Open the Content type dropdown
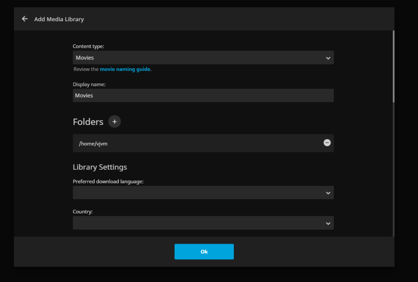 point(203,58)
